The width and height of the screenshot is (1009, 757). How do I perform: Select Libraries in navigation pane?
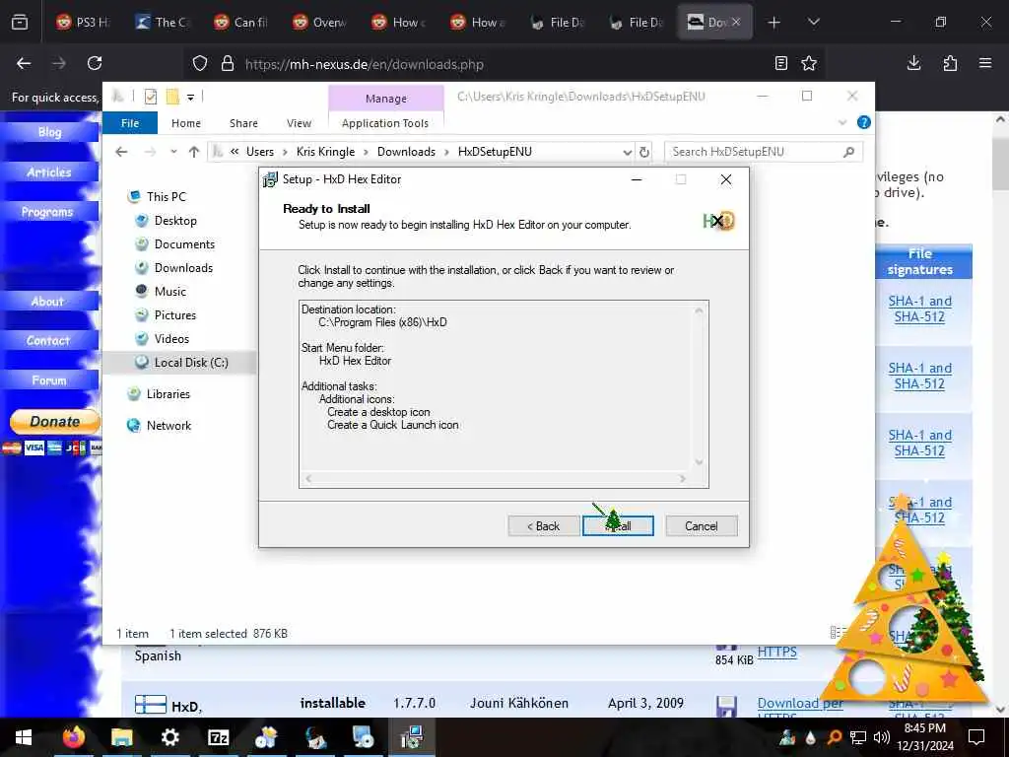point(168,394)
